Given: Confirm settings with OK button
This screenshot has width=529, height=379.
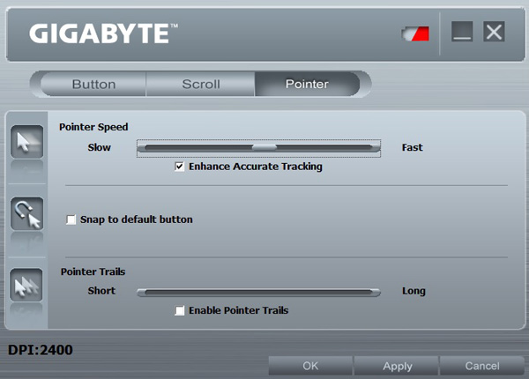Looking at the screenshot, I should (x=310, y=366).
